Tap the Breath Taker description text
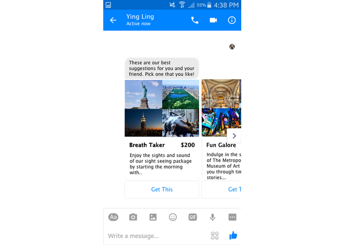The width and height of the screenshot is (345, 245). tap(161, 164)
